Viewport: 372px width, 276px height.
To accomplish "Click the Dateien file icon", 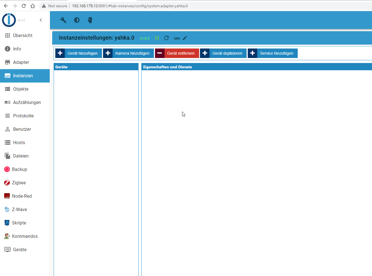I will pos(8,156).
